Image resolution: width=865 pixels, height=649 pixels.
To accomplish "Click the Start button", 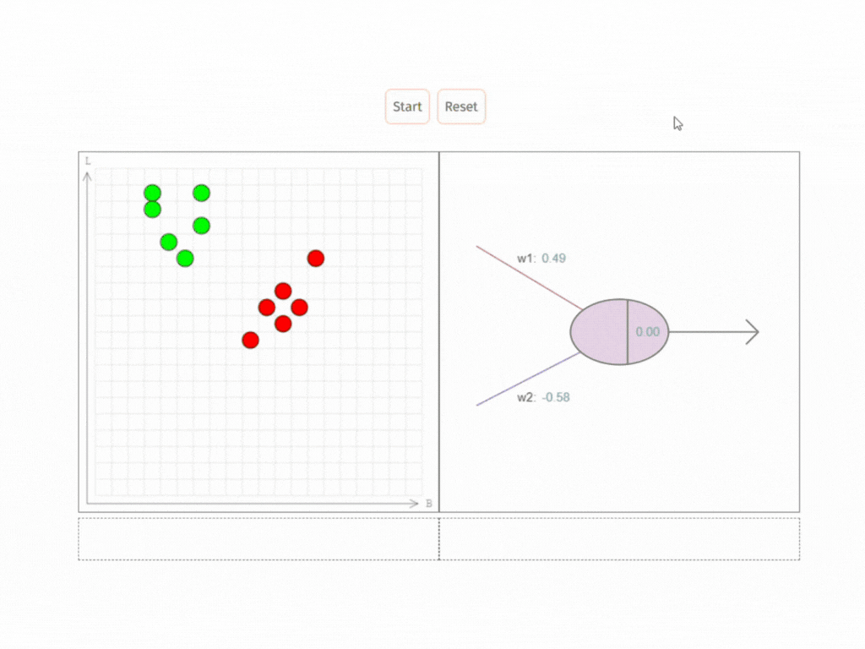I will [x=407, y=107].
